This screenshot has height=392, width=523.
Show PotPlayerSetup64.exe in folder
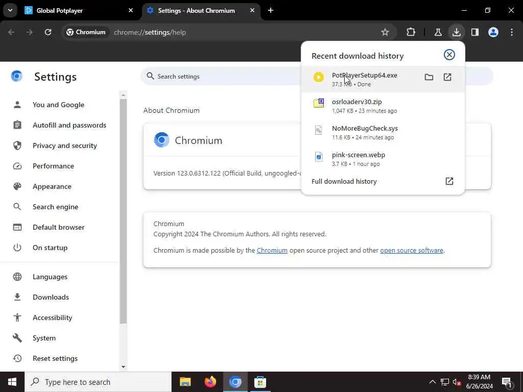tap(429, 78)
